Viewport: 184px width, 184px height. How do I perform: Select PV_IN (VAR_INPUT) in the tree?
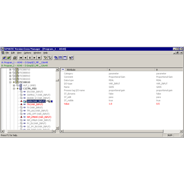point(36,123)
